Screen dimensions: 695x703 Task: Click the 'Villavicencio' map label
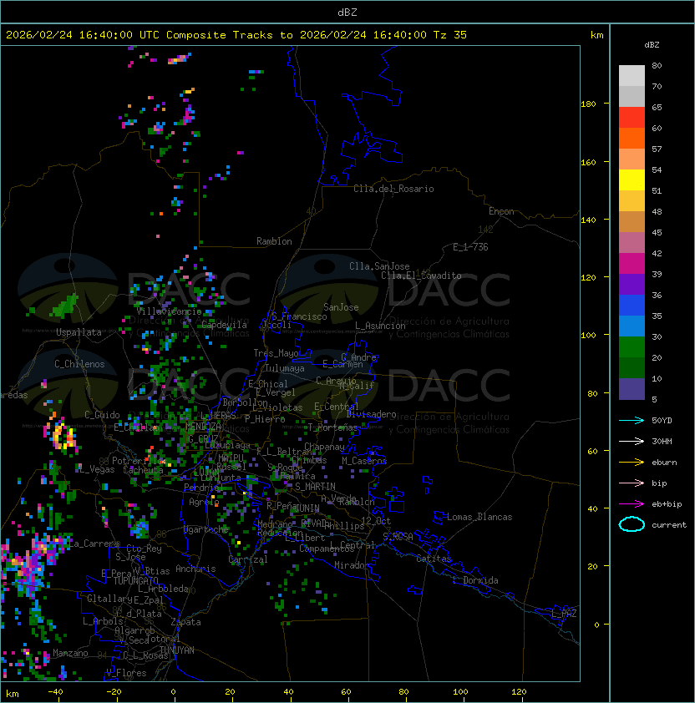[169, 311]
